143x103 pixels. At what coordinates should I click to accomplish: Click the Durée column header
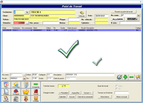coord(63,28)
